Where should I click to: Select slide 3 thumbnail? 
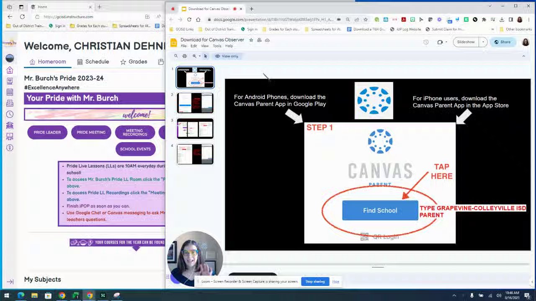[195, 129]
